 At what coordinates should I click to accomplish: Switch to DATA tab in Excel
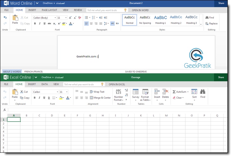[44, 84]
